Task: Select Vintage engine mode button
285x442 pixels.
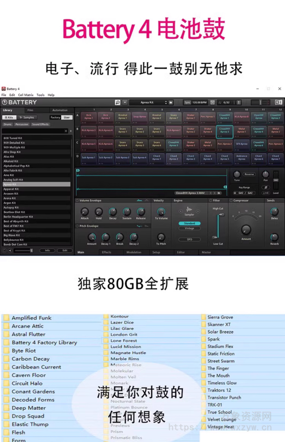Action: [189, 228]
